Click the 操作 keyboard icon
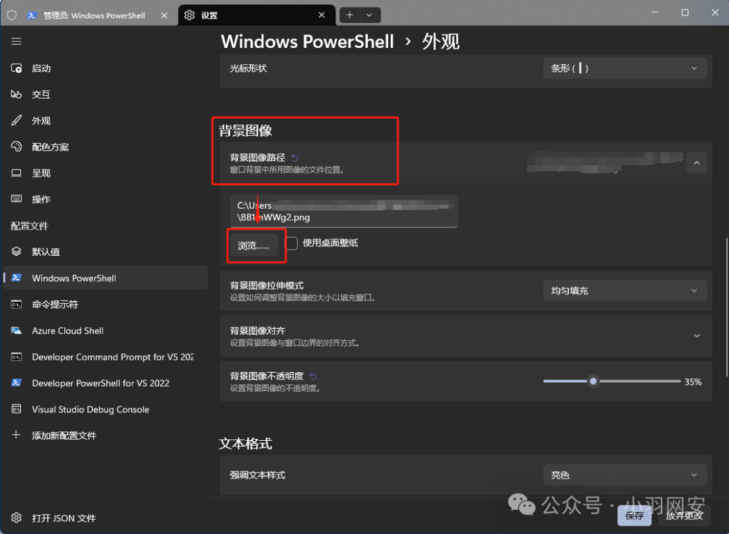Viewport: 729px width, 534px height. pyautogui.click(x=16, y=199)
